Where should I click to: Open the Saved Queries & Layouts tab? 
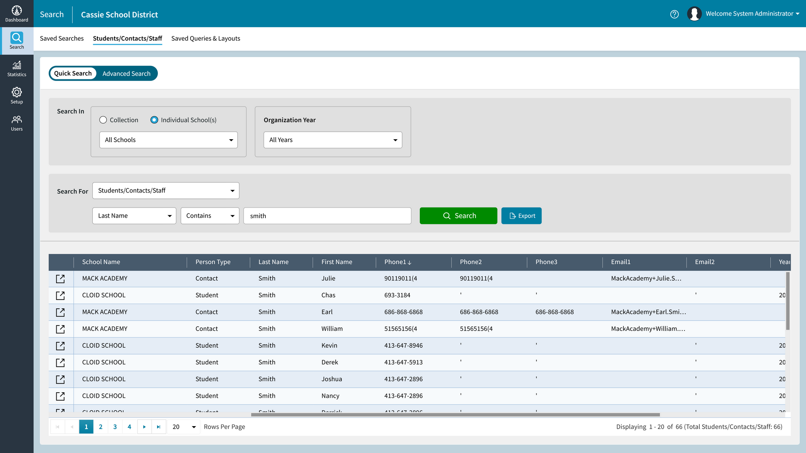click(x=206, y=38)
